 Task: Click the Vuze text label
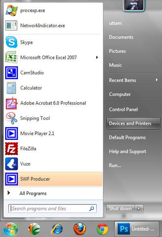pyautogui.click(x=25, y=164)
